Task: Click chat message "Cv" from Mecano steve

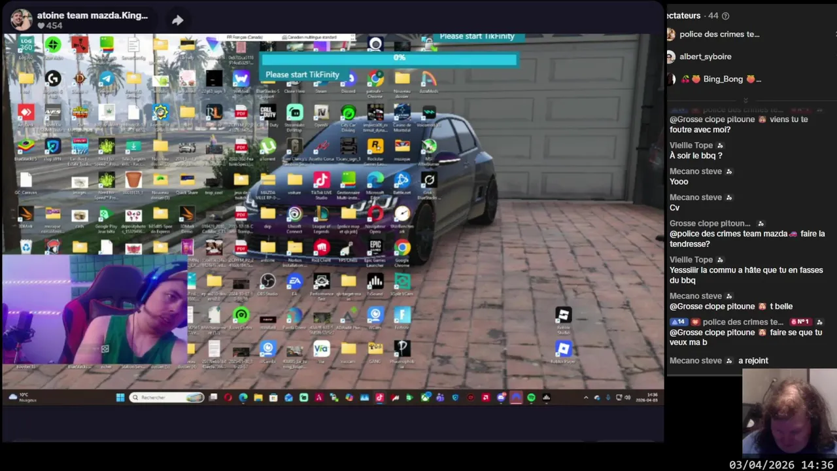Action: point(674,207)
